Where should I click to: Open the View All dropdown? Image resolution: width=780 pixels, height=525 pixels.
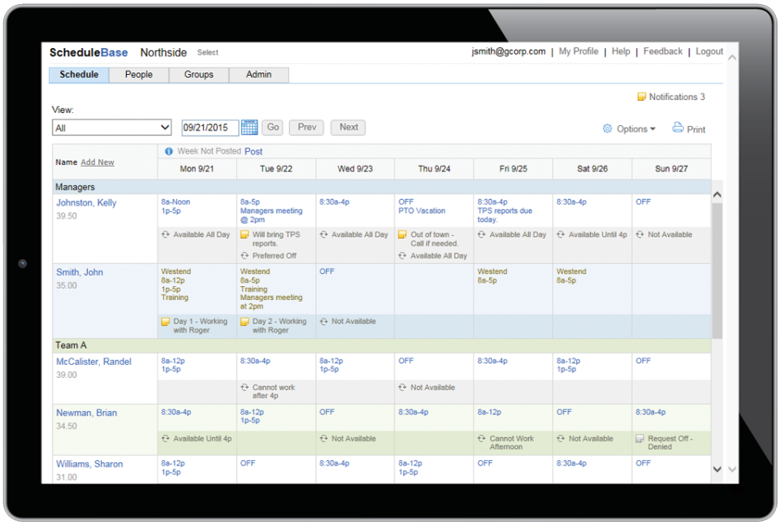111,128
